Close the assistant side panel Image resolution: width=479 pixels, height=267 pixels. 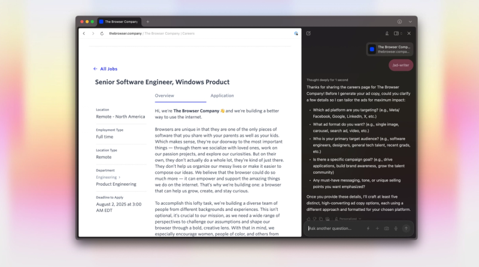tap(409, 33)
